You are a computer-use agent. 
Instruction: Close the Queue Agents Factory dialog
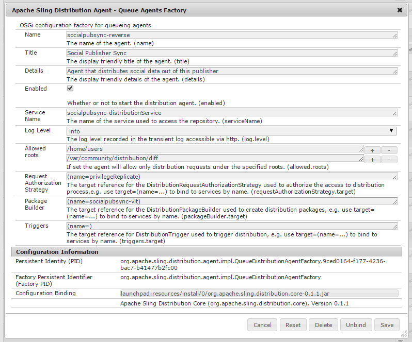(x=400, y=10)
